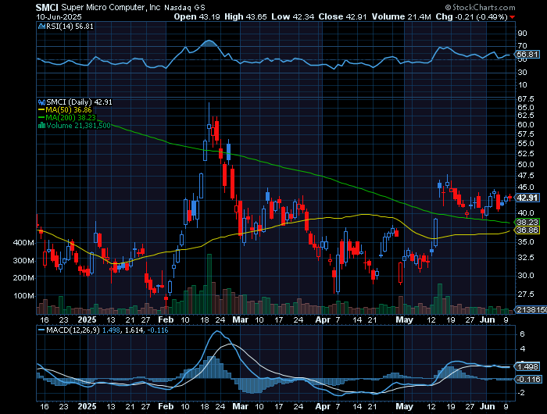Click the 10-Jun-2025 date label

(x=59, y=16)
